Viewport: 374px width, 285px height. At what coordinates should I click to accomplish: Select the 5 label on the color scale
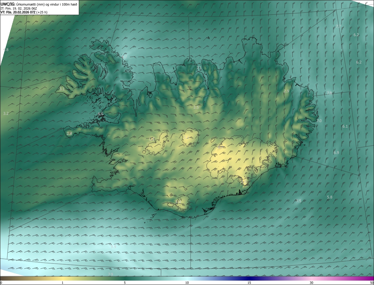pyautogui.click(x=125, y=283)
